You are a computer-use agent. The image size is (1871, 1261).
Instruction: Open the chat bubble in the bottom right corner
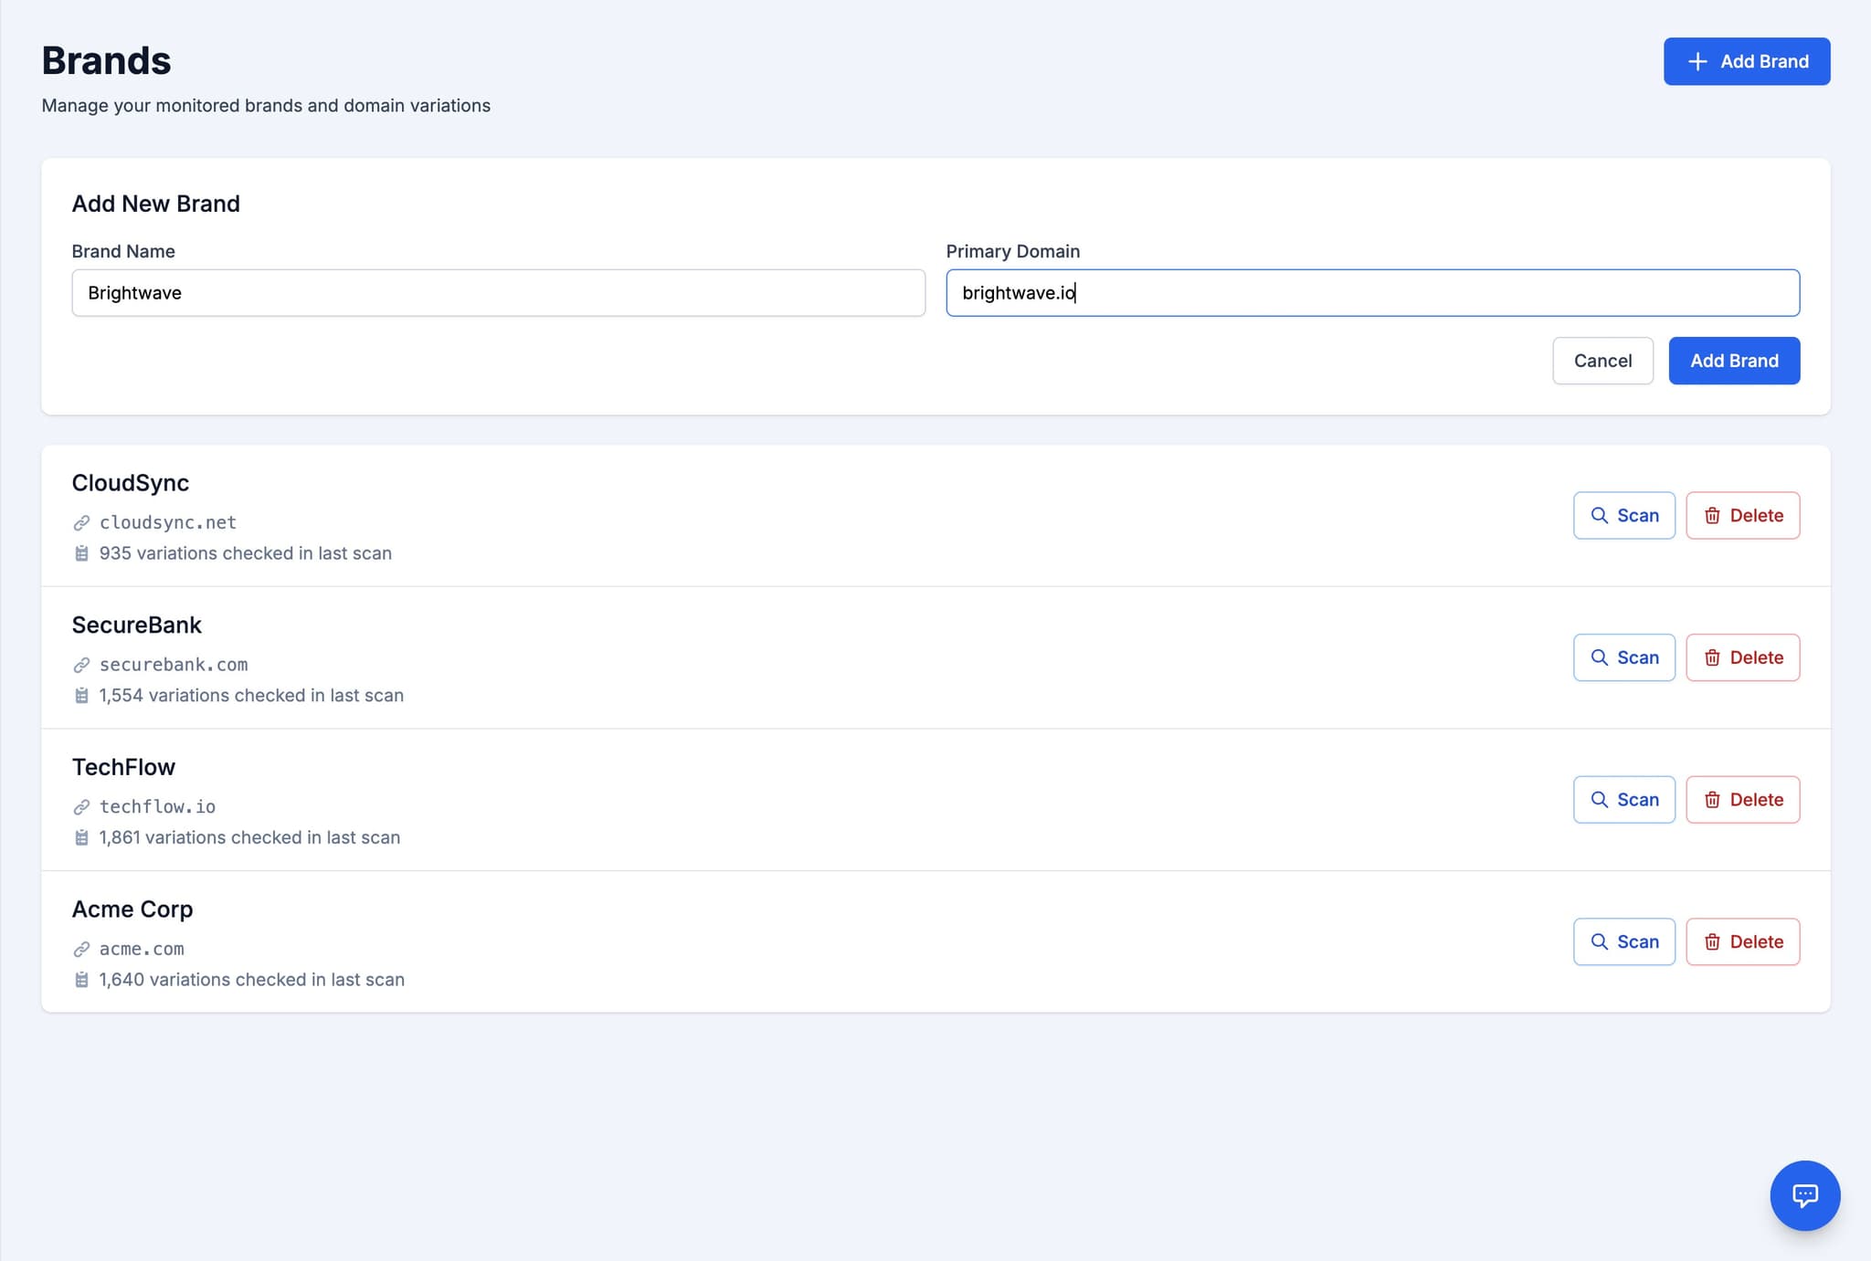(x=1804, y=1196)
